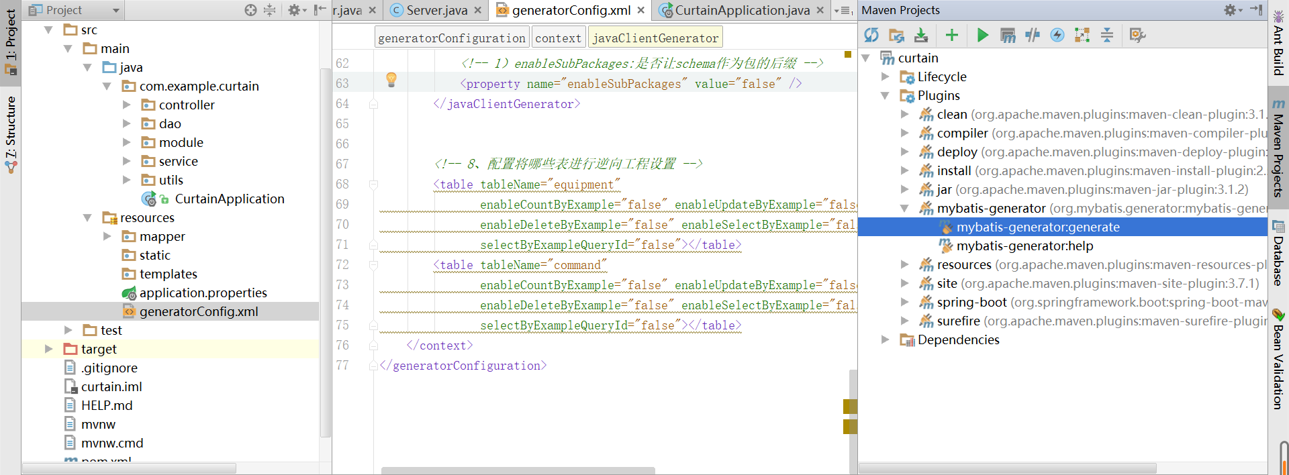This screenshot has height=475, width=1289.
Task: Show hidden editor tabs list
Action: tap(845, 11)
